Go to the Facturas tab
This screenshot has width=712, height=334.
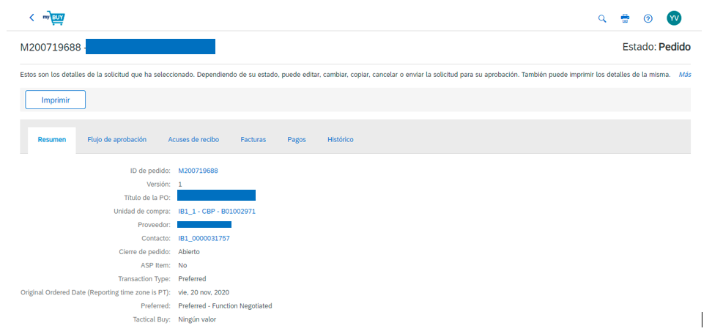pos(253,140)
